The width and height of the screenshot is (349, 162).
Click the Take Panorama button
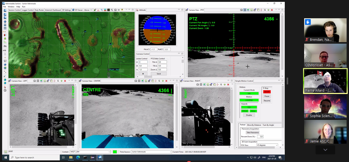(252, 132)
